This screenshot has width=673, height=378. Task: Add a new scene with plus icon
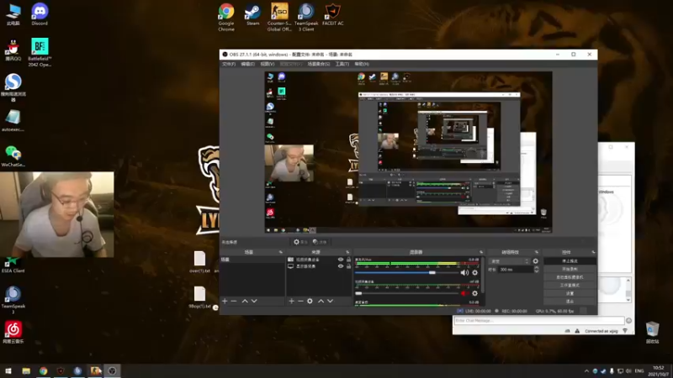tap(225, 302)
